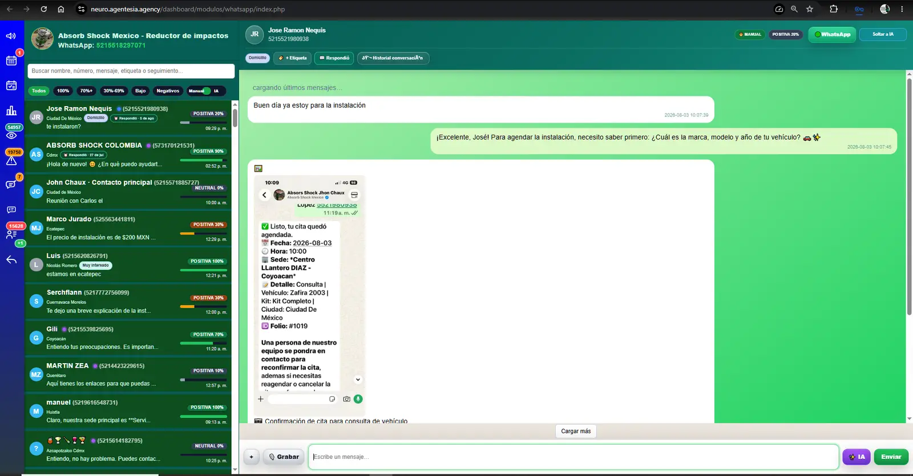Open the warning triangle alerts icon
Viewport: 913px width, 476px height.
11,161
